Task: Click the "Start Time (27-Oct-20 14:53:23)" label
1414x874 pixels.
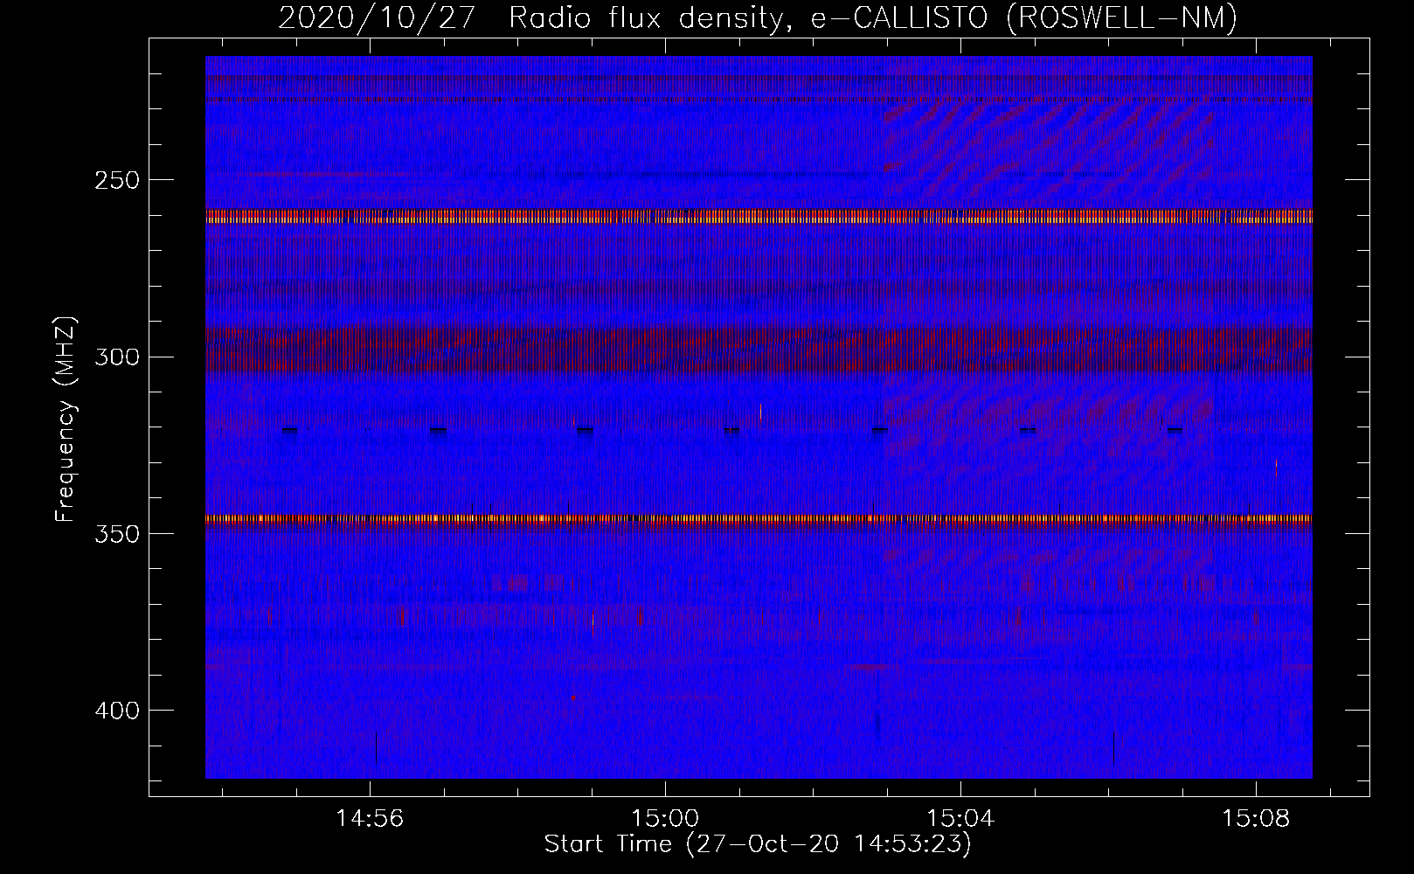Action: [758, 844]
